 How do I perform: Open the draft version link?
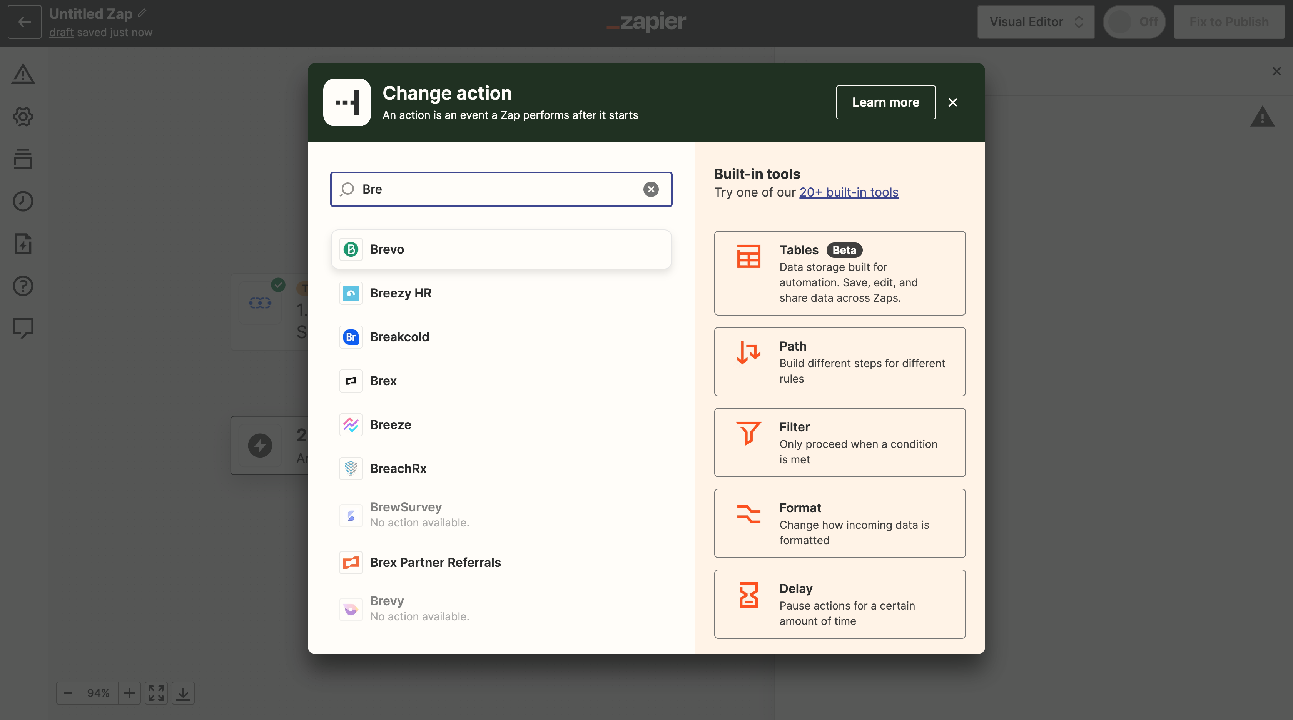coord(61,32)
